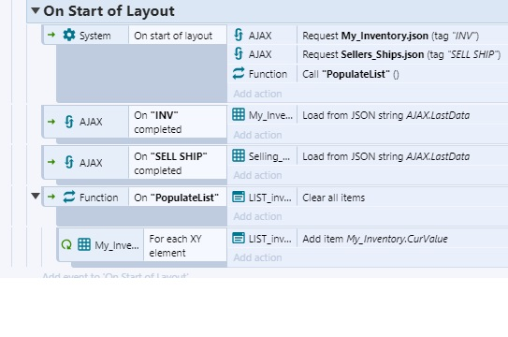Select the For each XY element condition
The image size is (508, 337).
tap(185, 245)
